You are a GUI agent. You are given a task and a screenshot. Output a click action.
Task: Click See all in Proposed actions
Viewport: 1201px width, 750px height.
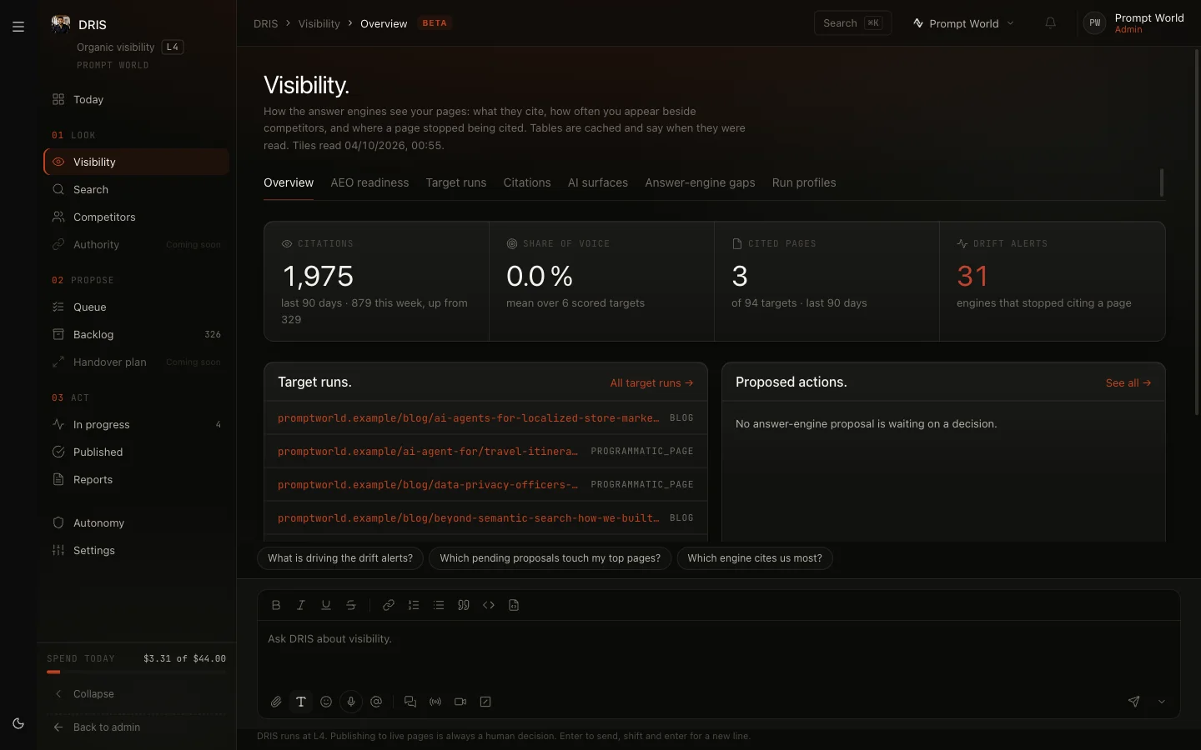click(x=1128, y=382)
